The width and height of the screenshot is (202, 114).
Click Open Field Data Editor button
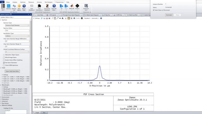pos(12,71)
